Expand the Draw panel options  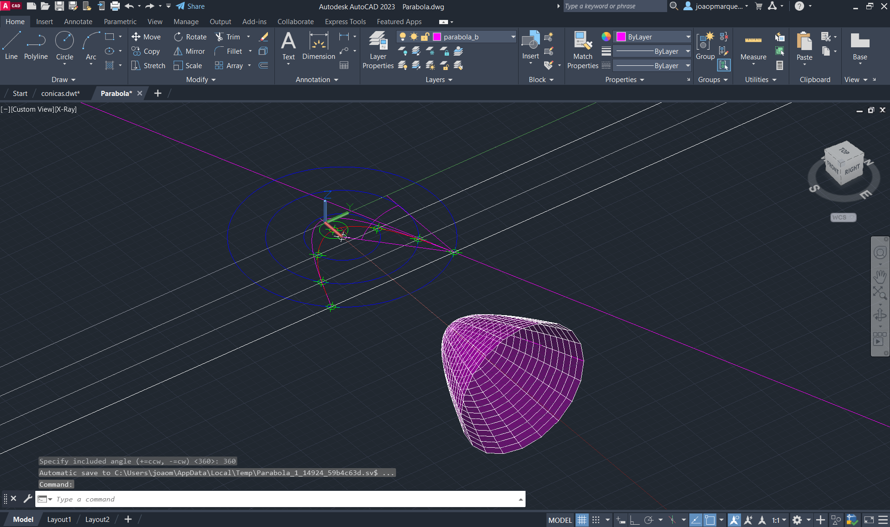click(64, 80)
